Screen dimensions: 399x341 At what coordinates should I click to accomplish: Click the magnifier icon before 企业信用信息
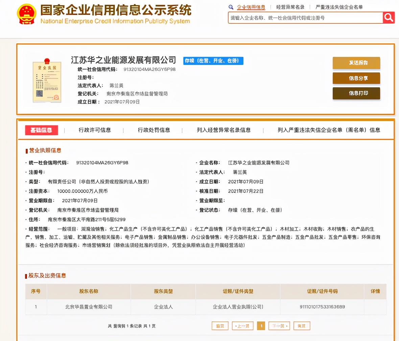(231, 7)
